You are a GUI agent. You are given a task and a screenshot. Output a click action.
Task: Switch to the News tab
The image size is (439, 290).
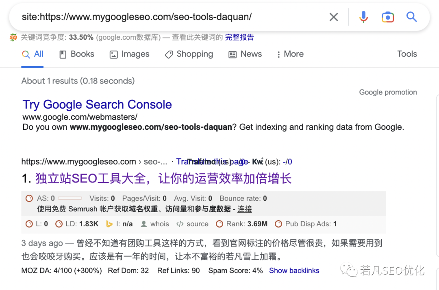pos(245,54)
